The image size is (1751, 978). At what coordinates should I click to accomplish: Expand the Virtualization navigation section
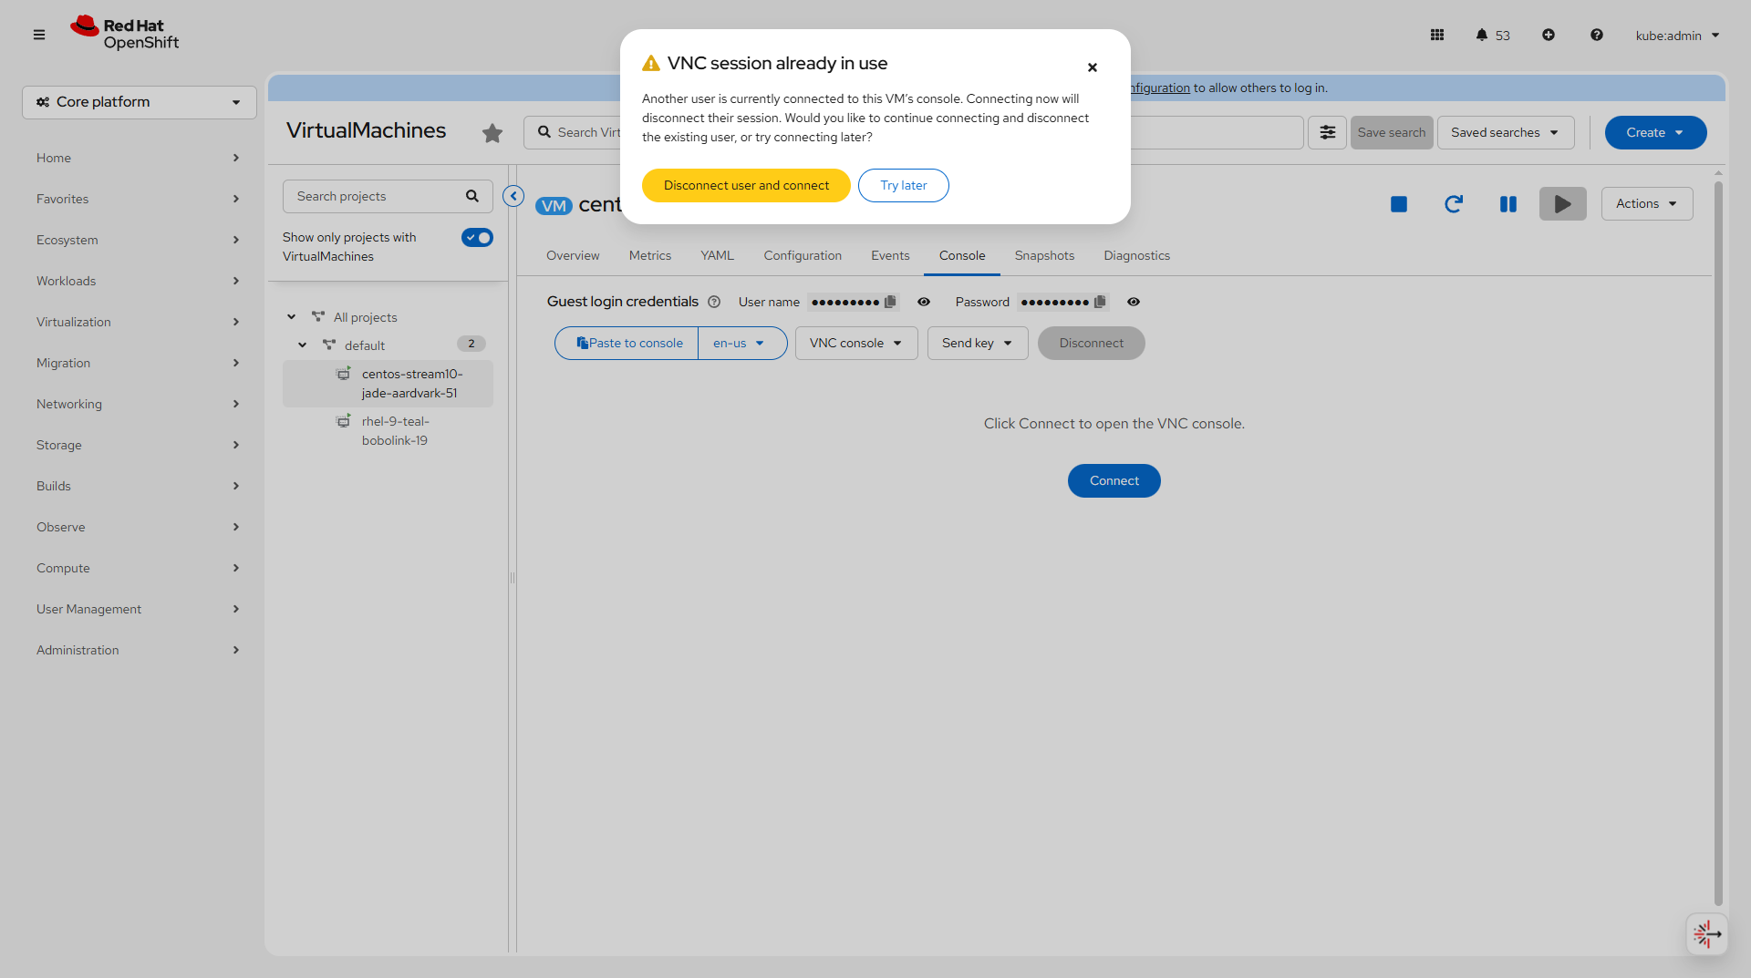coord(139,322)
